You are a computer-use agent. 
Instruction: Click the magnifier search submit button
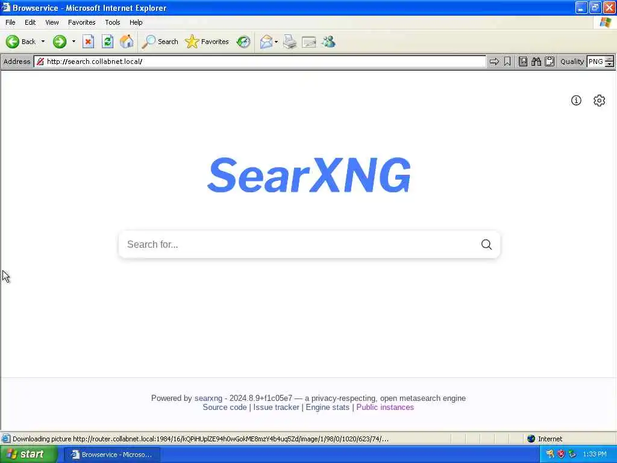tap(486, 245)
